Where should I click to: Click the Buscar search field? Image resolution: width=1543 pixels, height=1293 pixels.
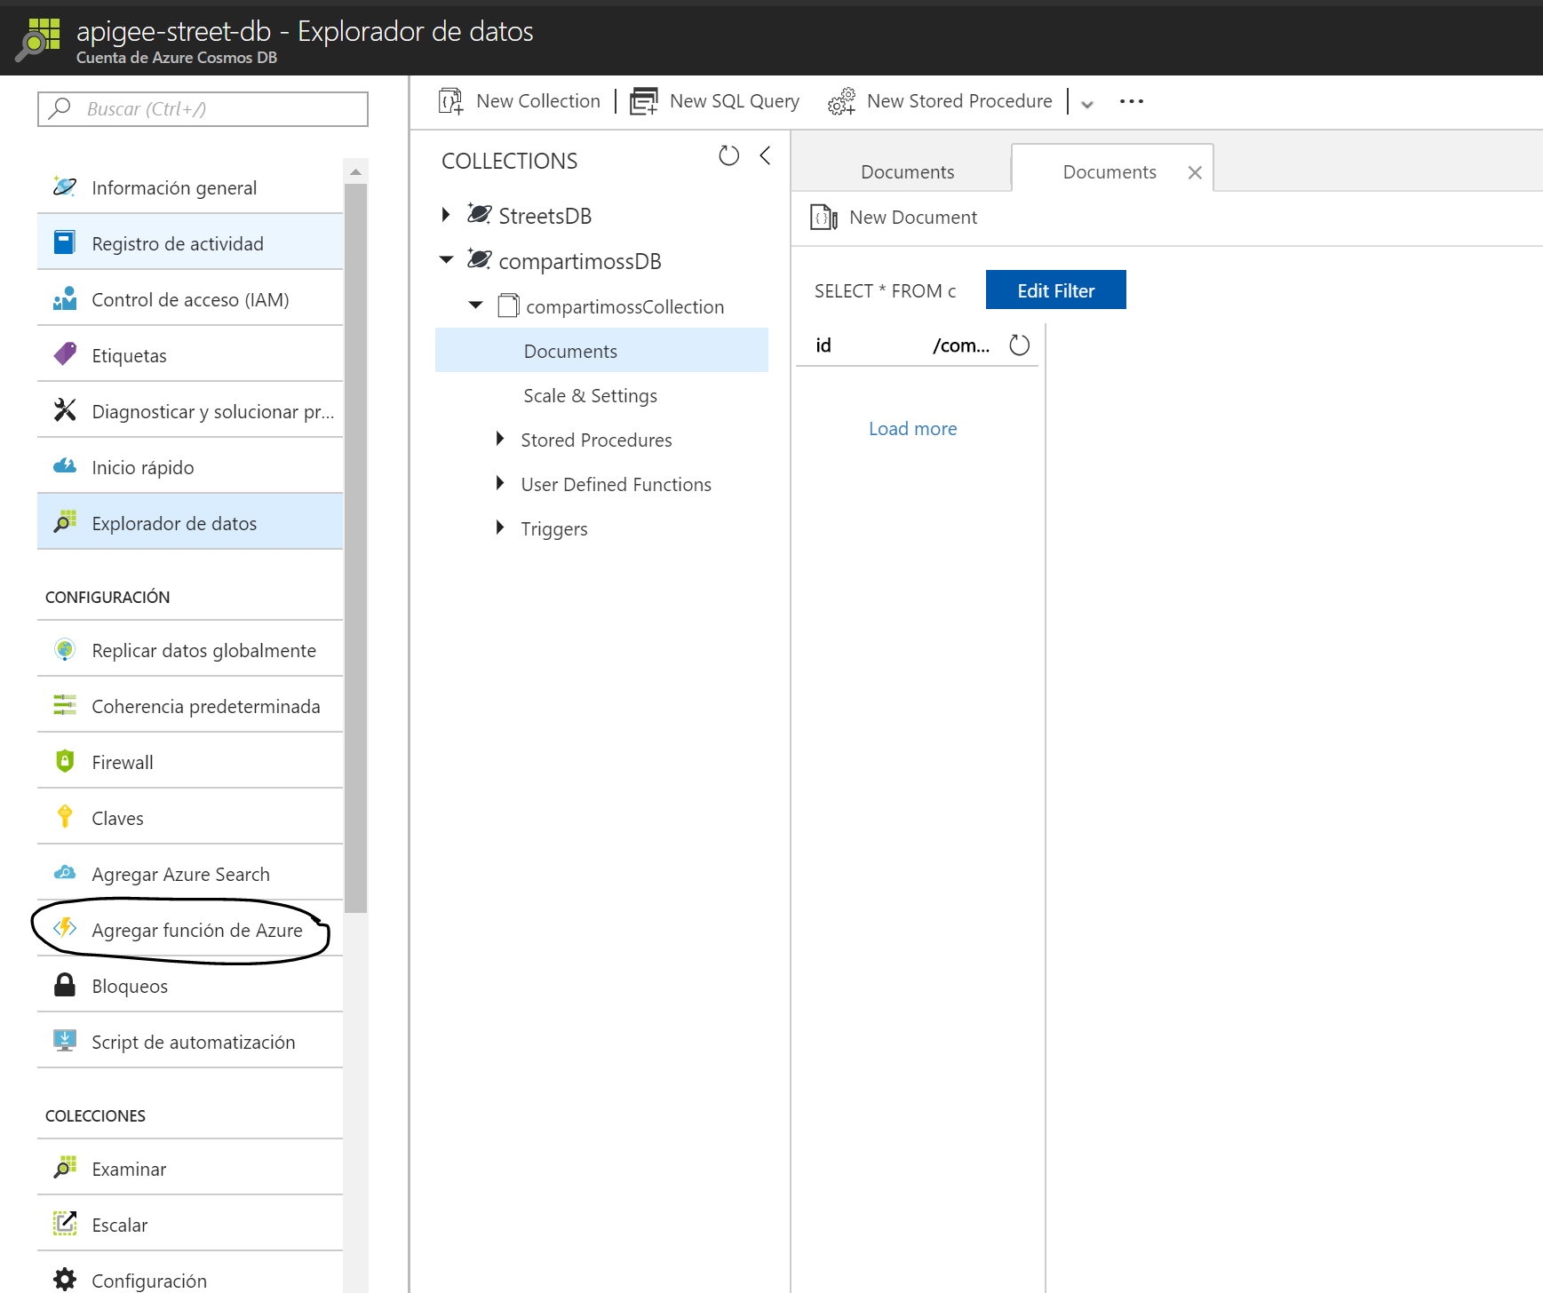[x=203, y=109]
